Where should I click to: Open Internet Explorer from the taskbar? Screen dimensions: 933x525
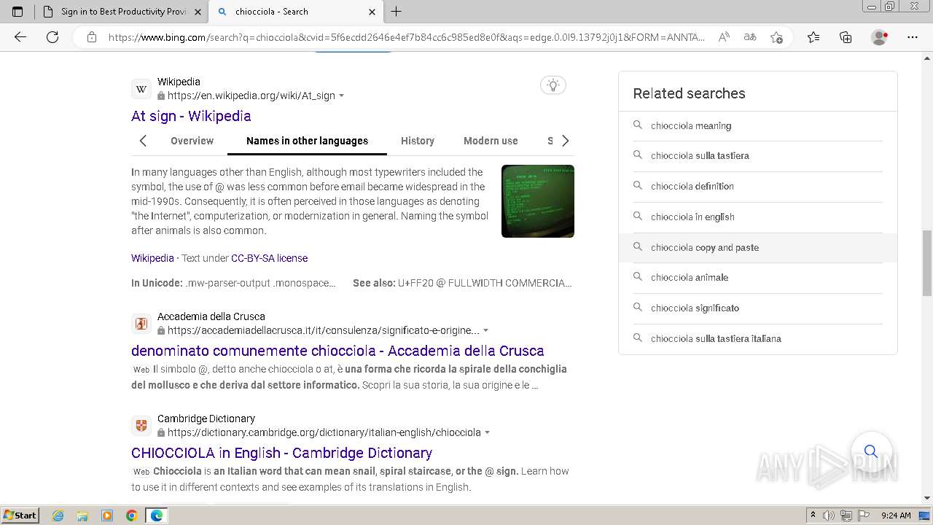point(58,516)
